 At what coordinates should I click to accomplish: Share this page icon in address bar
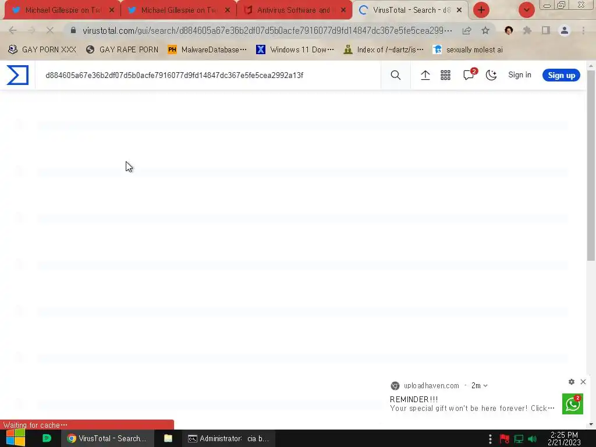pyautogui.click(x=467, y=30)
